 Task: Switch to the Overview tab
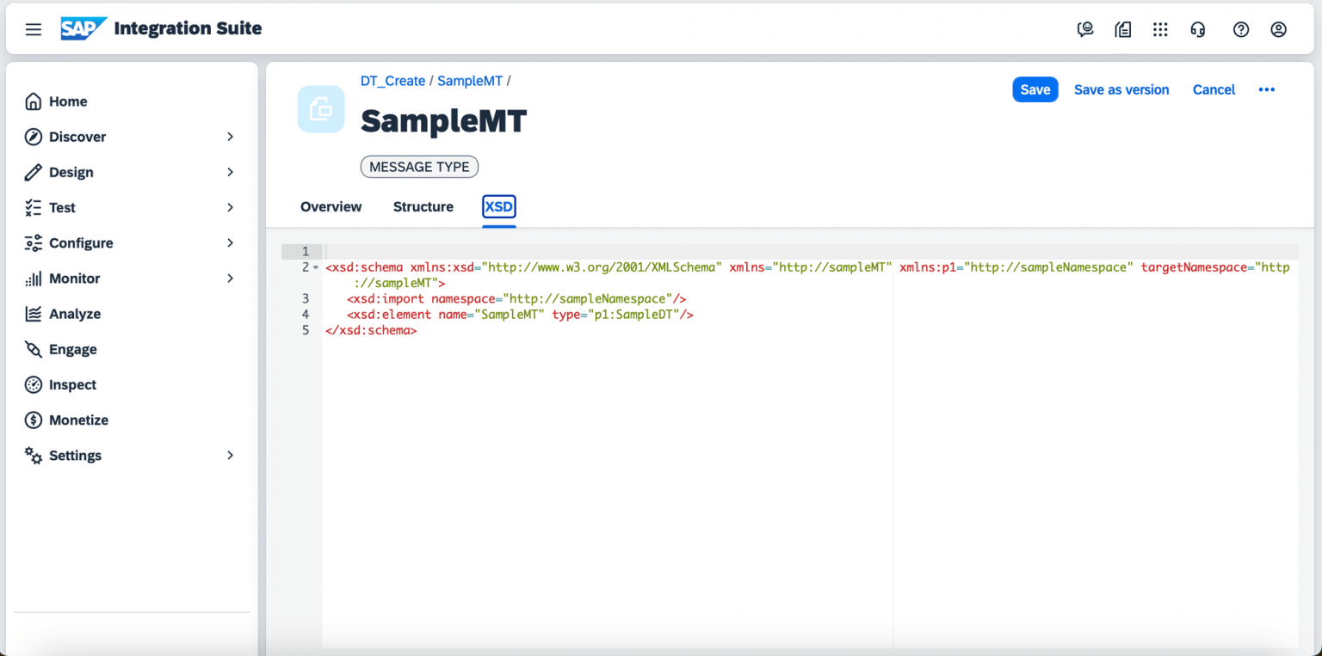tap(330, 206)
